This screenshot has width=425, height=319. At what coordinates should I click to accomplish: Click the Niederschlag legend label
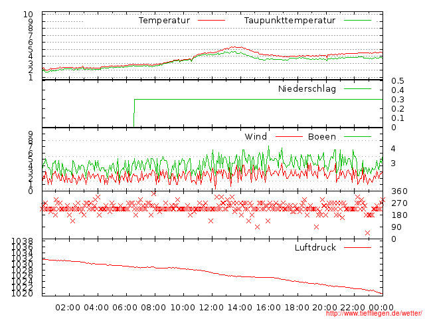[307, 88]
